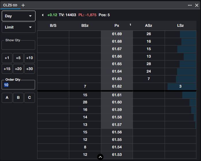Image resolution: width=201 pixels, height=161 pixels.
Task: Click ask size 7 at 61.63
Action: point(149,79)
